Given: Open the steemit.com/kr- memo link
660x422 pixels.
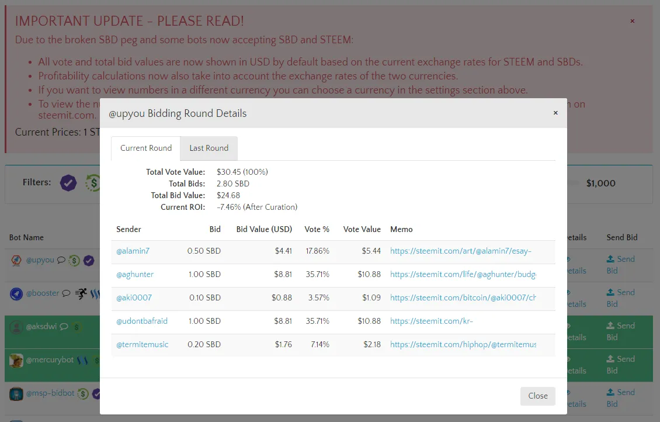Looking at the screenshot, I should 432,321.
